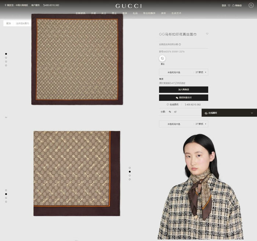Open 生活艺术 navigation menu
257x241 pixels.
(x=176, y=13)
